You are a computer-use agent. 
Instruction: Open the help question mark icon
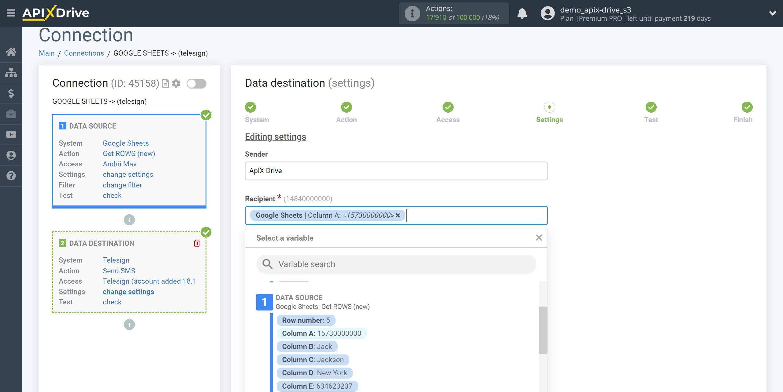[x=11, y=176]
